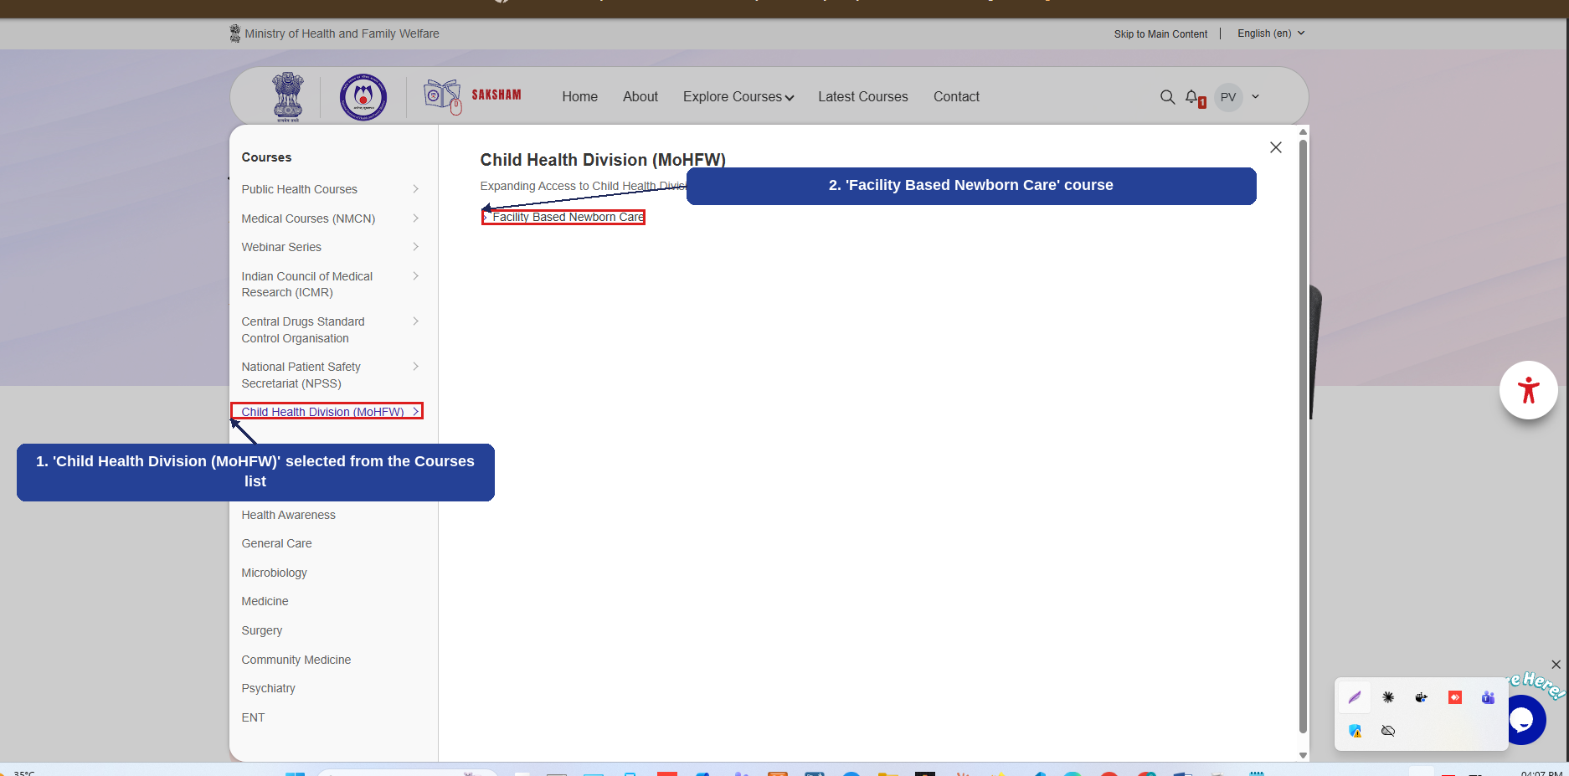Open Latest Courses menu item
1569x776 pixels.
863,97
